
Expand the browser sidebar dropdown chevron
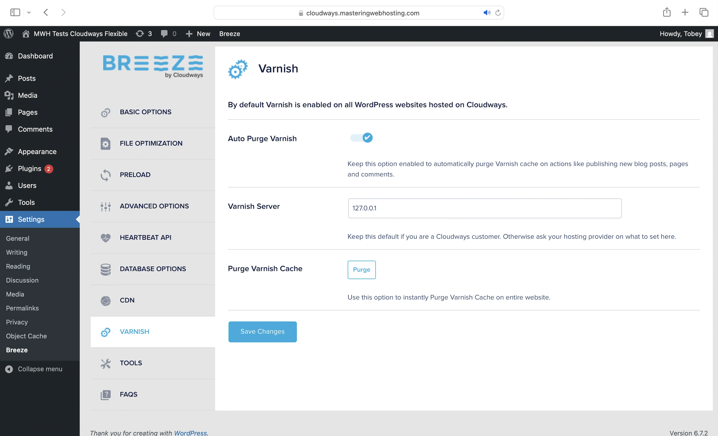coord(29,13)
